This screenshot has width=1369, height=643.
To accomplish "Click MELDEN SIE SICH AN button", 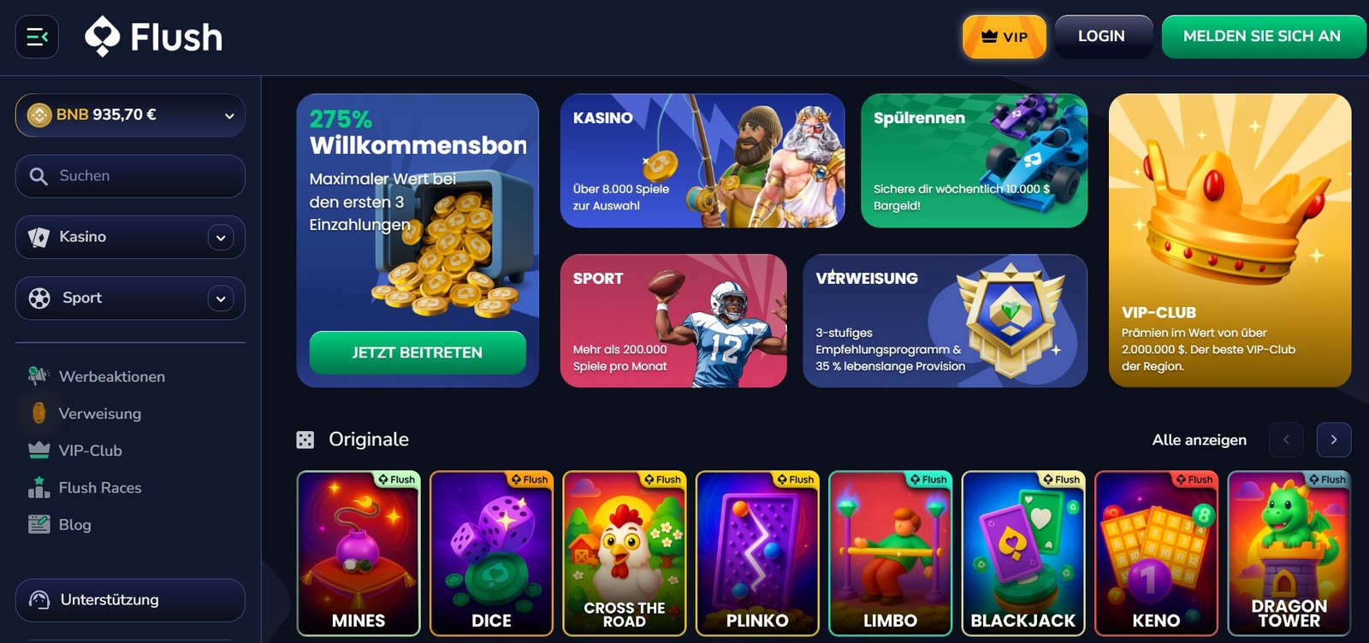I will [x=1262, y=37].
